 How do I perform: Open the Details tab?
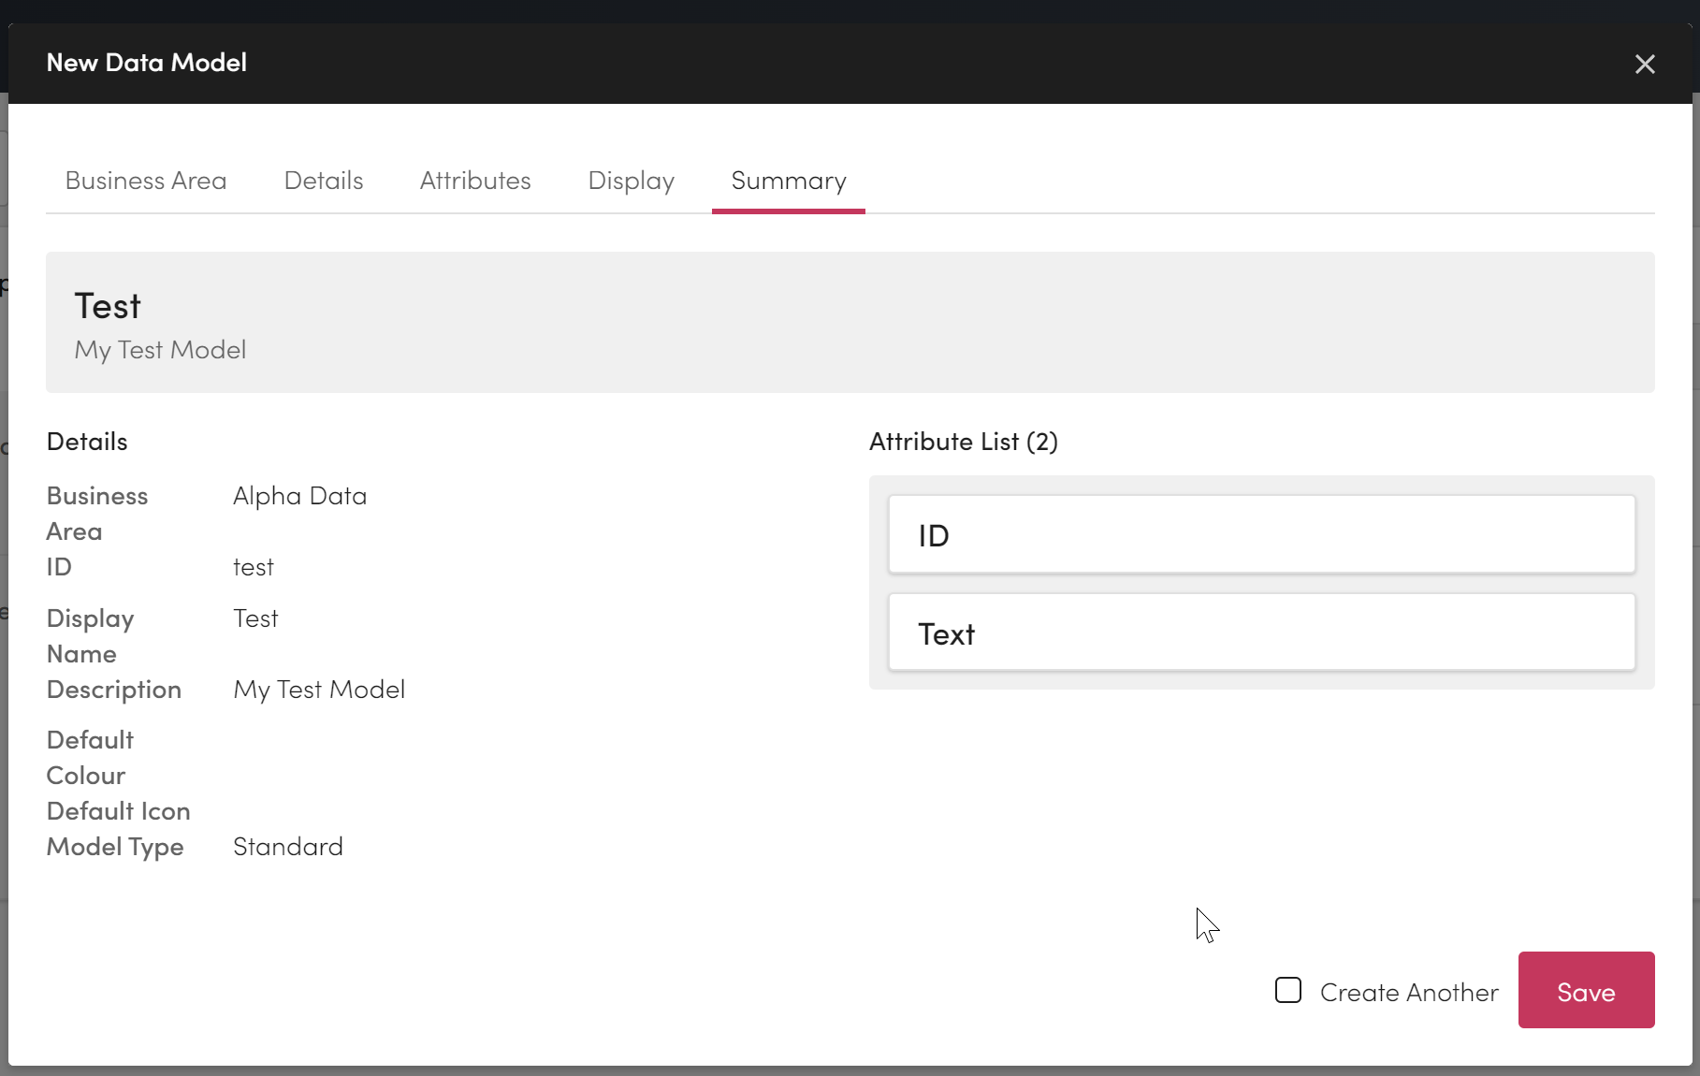(x=324, y=181)
